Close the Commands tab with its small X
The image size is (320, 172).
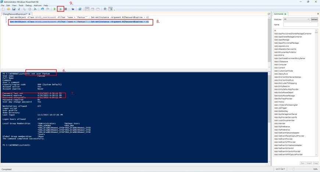(285, 14)
